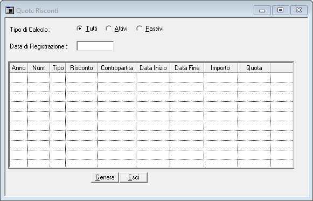Click the Esci button
The image size is (313, 201).
[x=134, y=177]
